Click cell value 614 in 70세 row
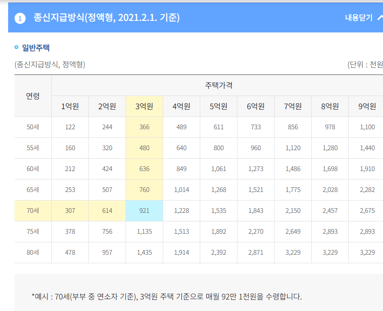Image resolution: width=383 pixels, height=311 pixels. pos(107,211)
